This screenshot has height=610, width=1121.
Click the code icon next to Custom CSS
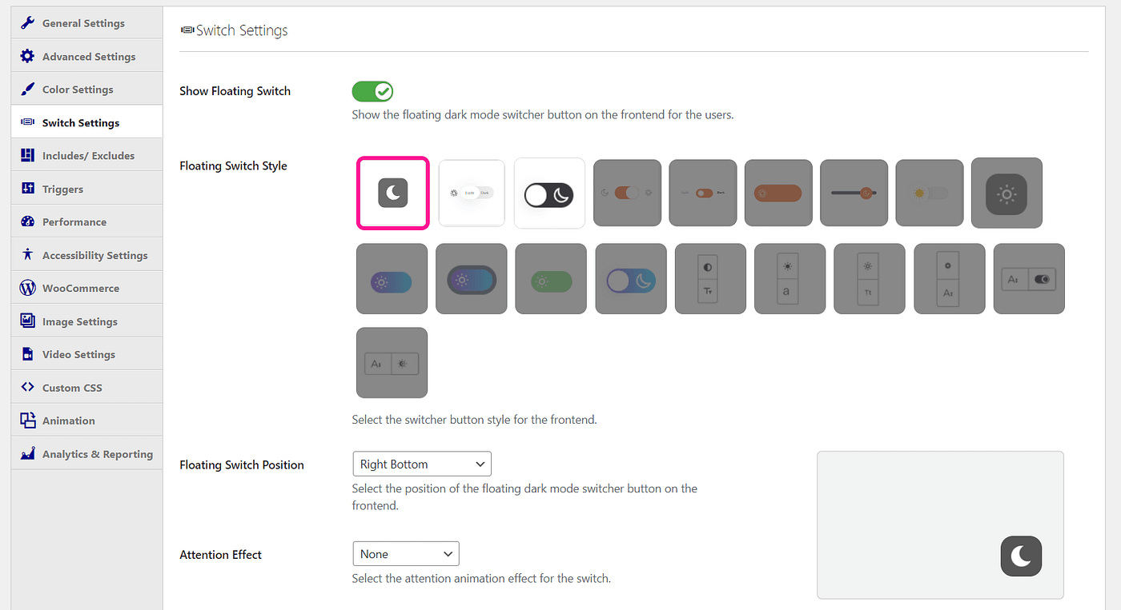28,387
